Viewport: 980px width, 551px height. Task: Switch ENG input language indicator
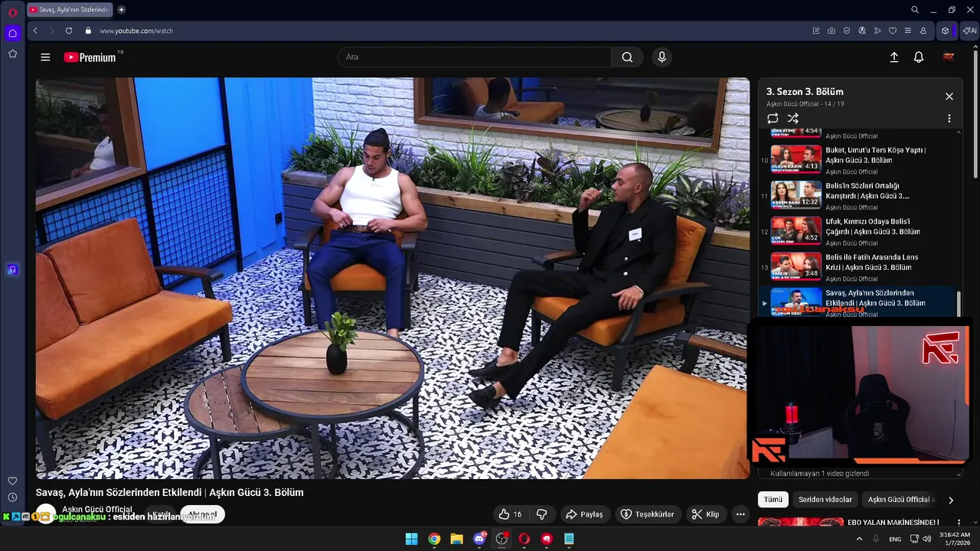[x=895, y=539]
